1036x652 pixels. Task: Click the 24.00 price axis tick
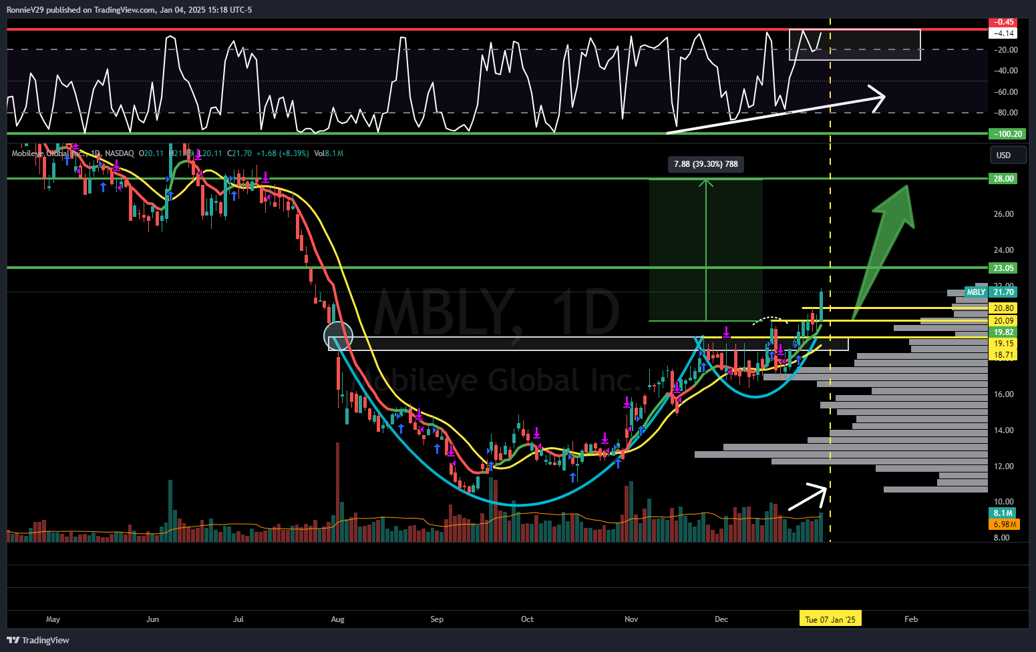tap(1004, 250)
